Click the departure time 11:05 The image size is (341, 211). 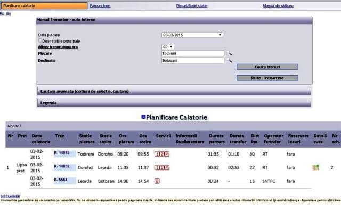click(x=123, y=167)
